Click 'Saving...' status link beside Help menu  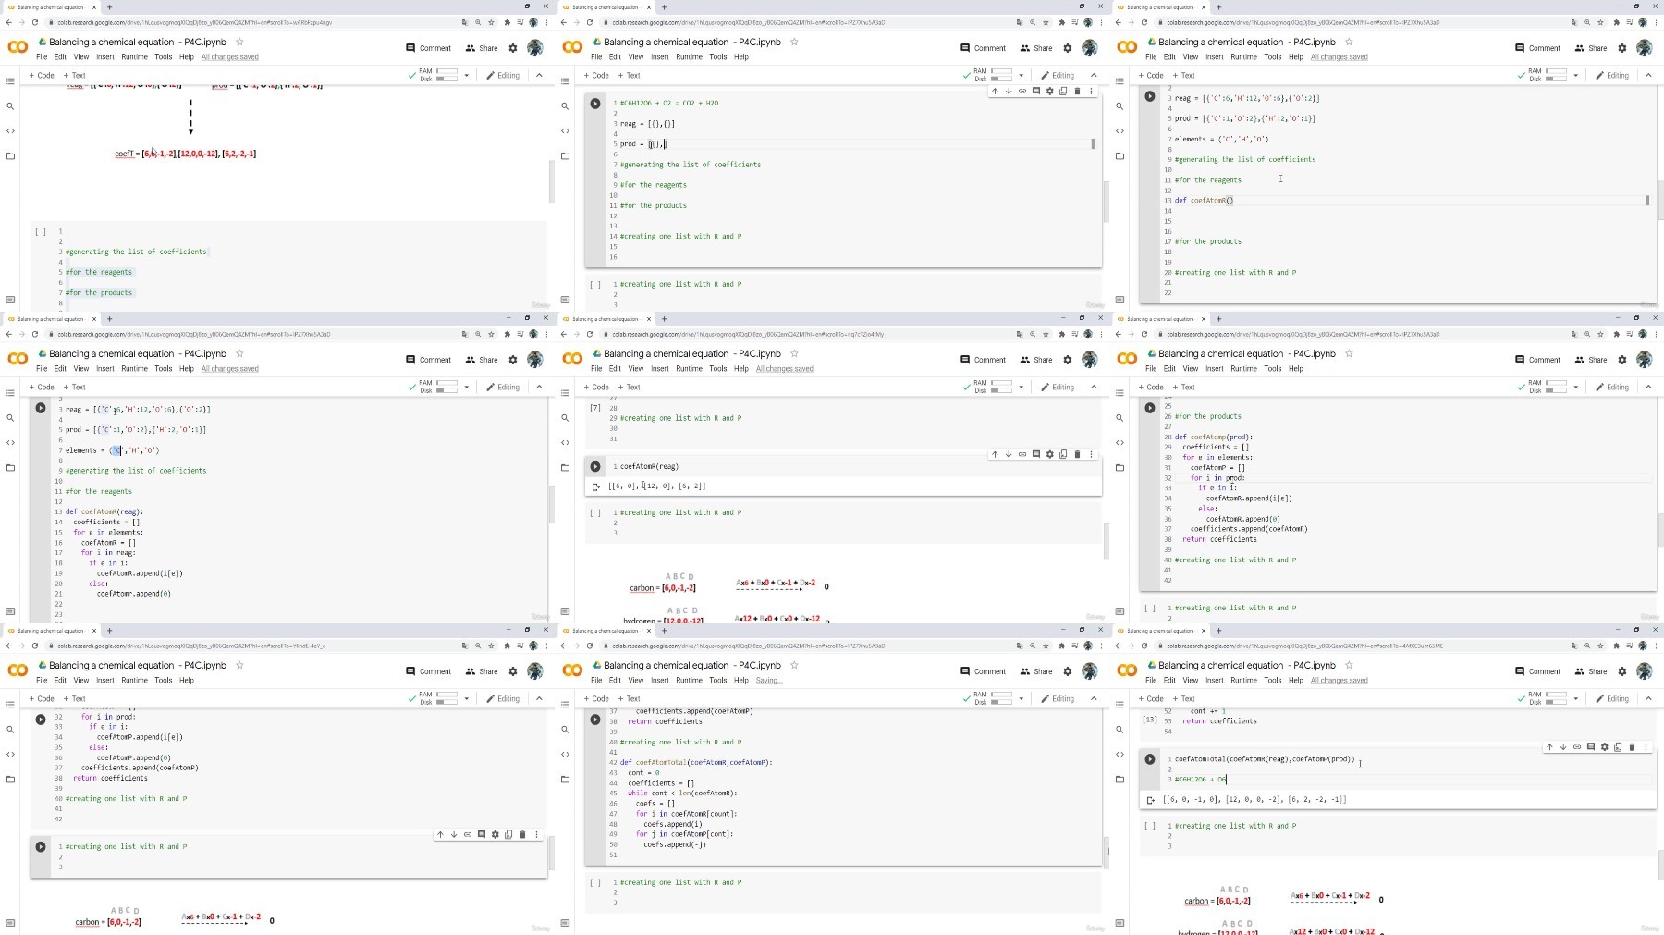[x=769, y=680]
